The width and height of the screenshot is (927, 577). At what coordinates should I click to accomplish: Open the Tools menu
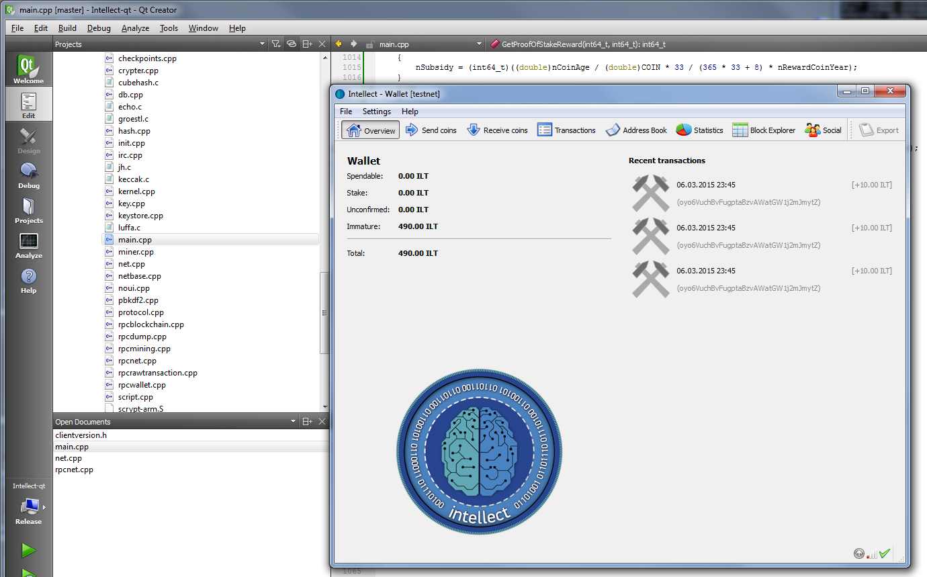point(169,28)
